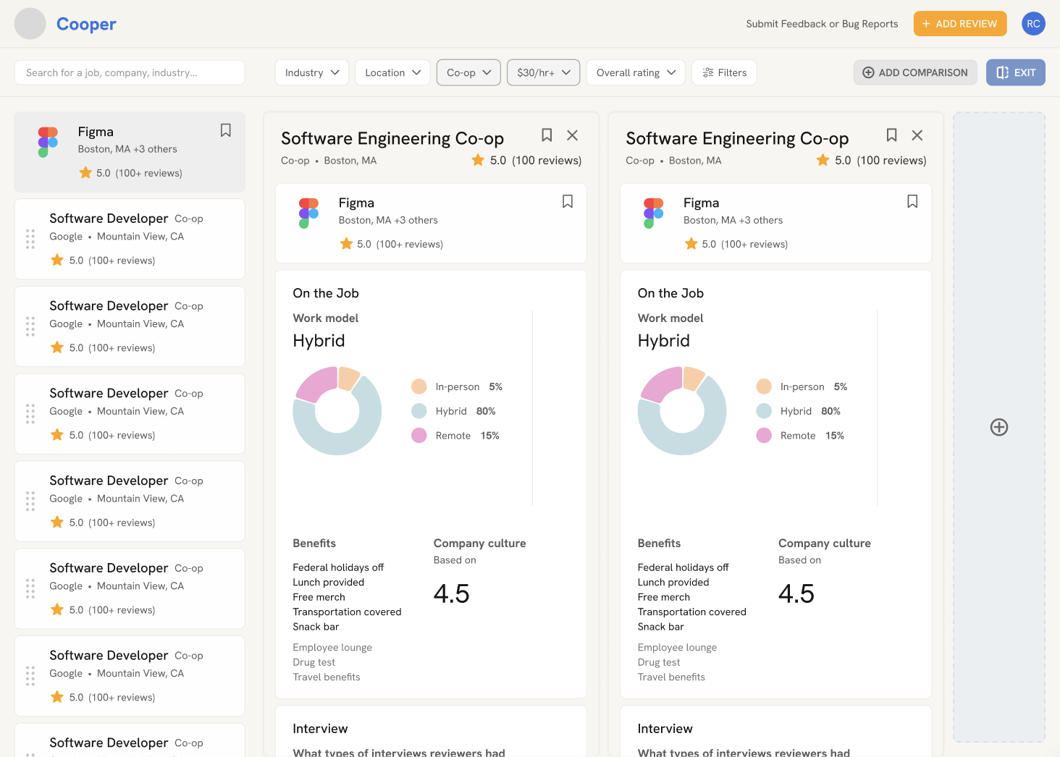Toggle bookmark on first Software Engineering Co-op panel
1060x757 pixels.
547,135
